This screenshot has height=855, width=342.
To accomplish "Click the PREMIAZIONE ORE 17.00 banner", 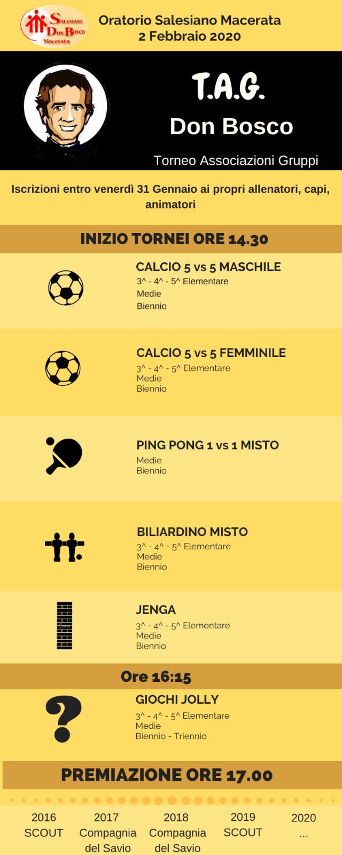I will click(170, 775).
